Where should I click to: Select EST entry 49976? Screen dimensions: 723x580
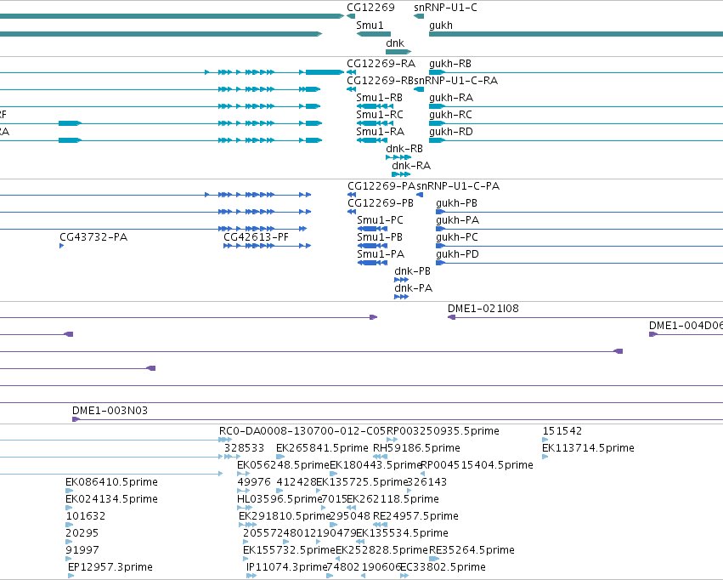[x=254, y=482]
